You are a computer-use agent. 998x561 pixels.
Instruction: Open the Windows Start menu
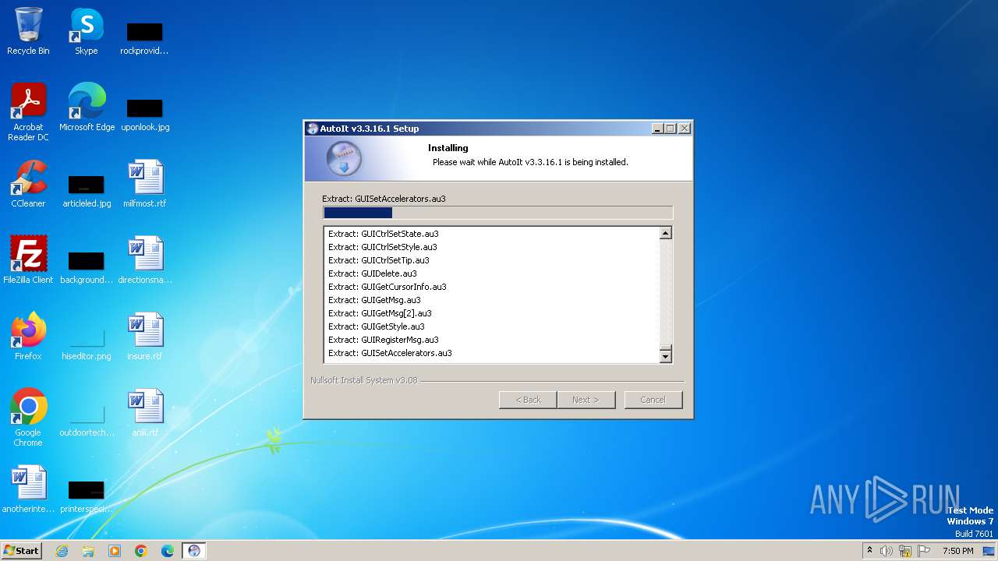click(22, 551)
